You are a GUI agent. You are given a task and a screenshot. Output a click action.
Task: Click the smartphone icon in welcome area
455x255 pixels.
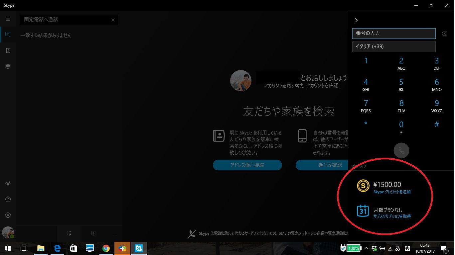point(302,135)
